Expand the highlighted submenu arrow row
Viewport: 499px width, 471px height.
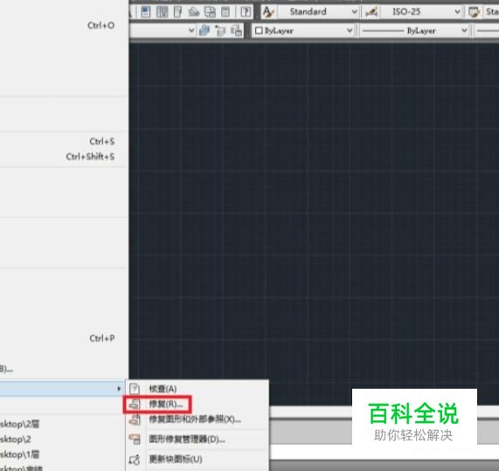[62, 389]
